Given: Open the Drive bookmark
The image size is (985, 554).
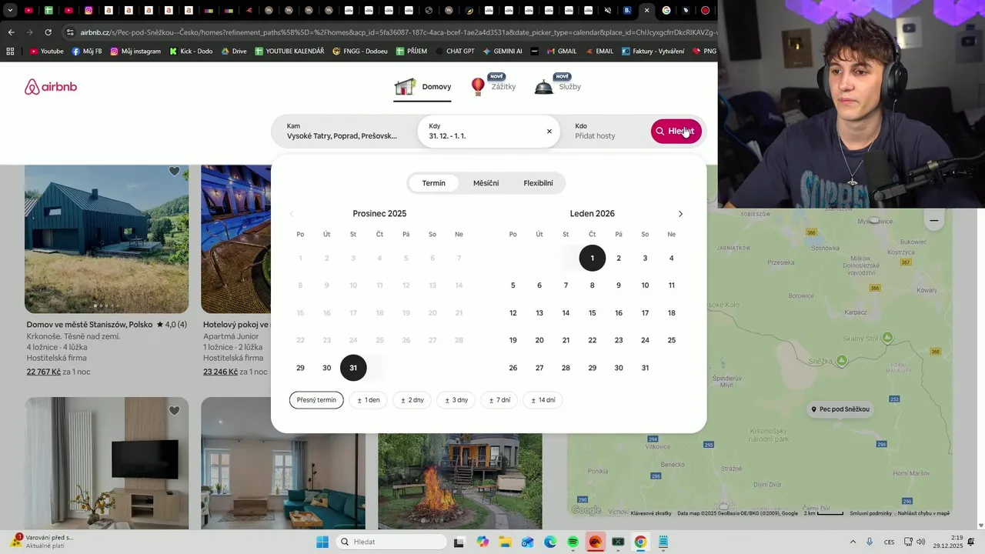Looking at the screenshot, I should (x=234, y=51).
